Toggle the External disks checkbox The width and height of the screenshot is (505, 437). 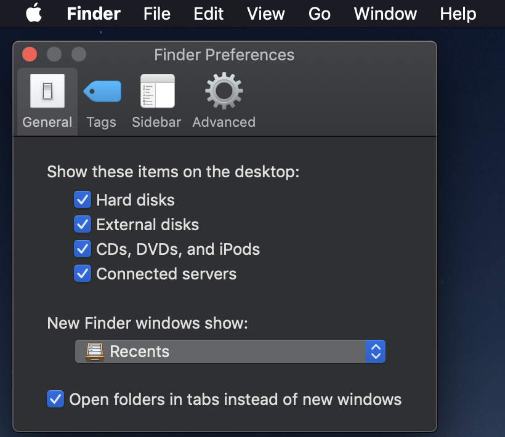point(83,224)
